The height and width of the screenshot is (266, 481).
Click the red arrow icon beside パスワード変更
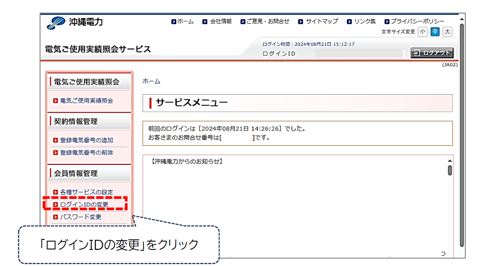tap(55, 217)
